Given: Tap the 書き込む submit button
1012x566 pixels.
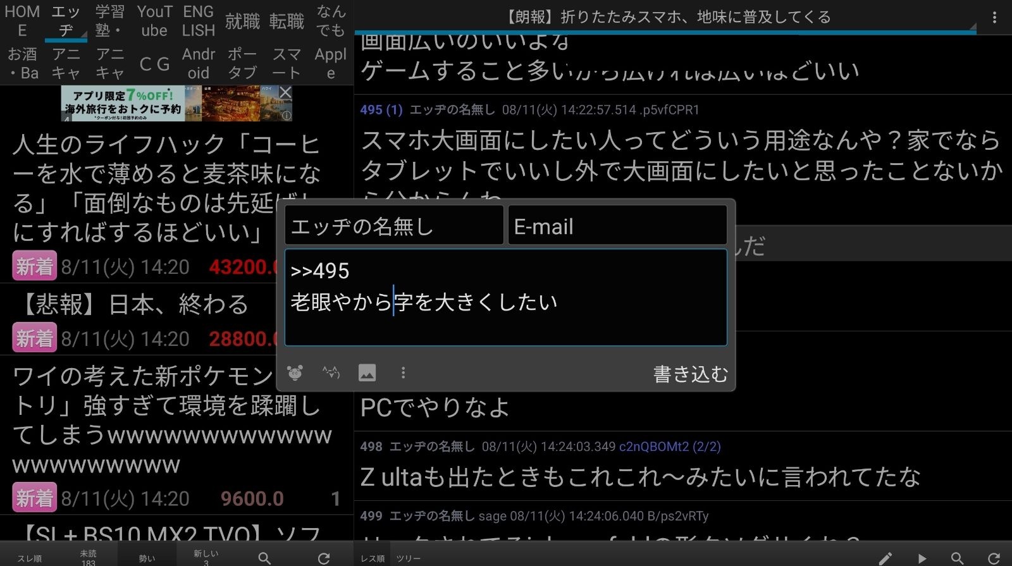Looking at the screenshot, I should click(690, 374).
